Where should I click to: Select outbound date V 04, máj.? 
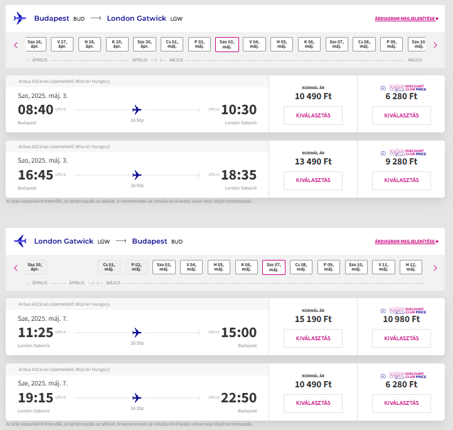pos(254,44)
